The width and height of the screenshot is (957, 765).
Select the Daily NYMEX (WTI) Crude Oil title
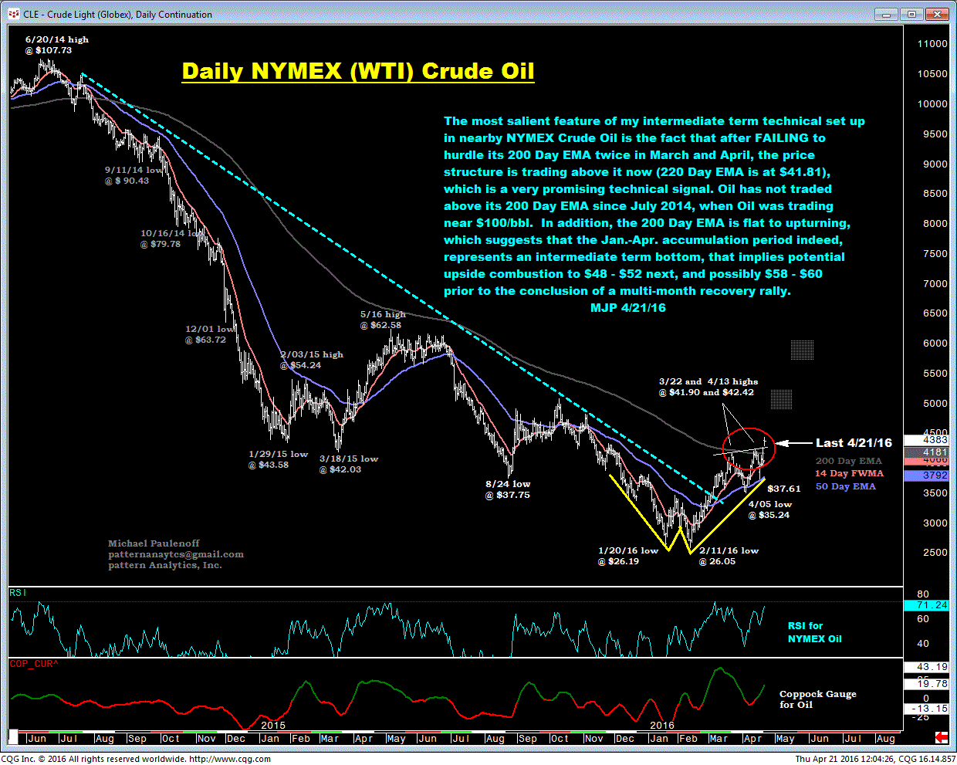(358, 71)
